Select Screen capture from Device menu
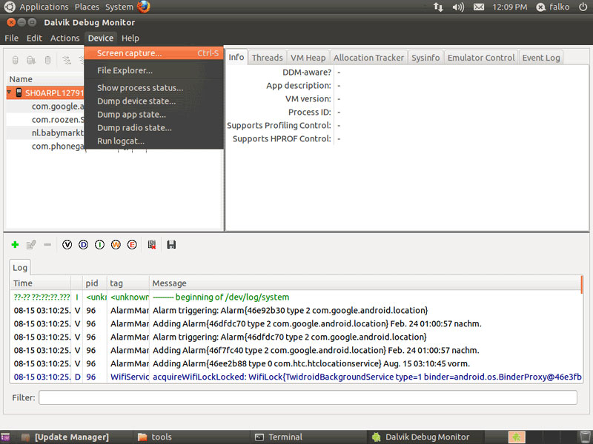This screenshot has width=593, height=444. coord(129,53)
